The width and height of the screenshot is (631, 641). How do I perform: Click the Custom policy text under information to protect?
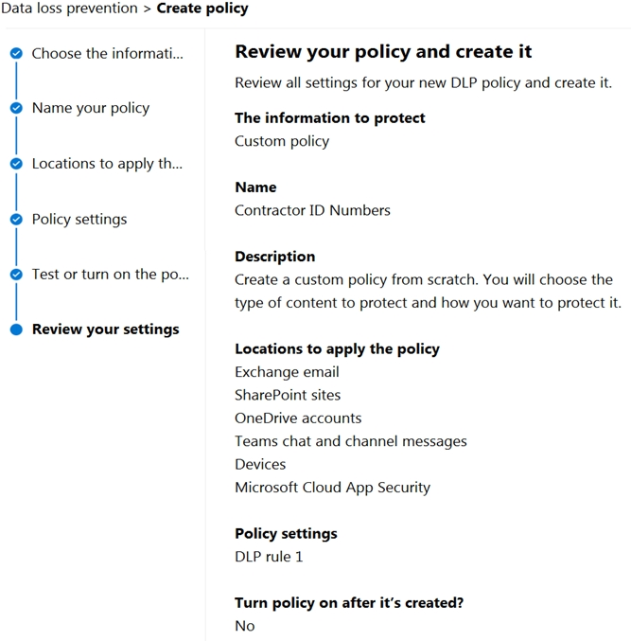click(282, 141)
